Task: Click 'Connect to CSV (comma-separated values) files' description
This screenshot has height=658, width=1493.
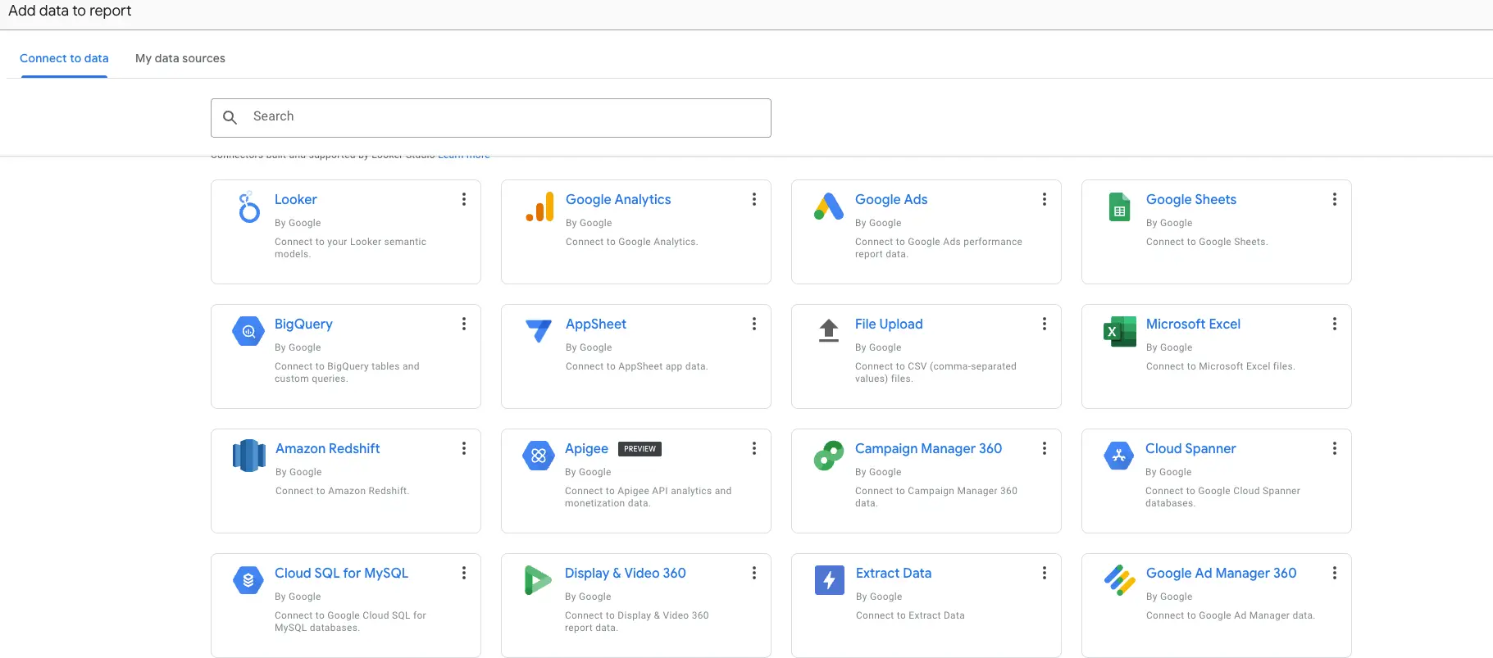Action: [x=935, y=372]
